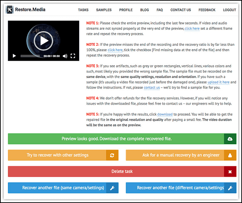242x203 pixels.
Task: Click the large circular play overlay on video
Action: 44,41
